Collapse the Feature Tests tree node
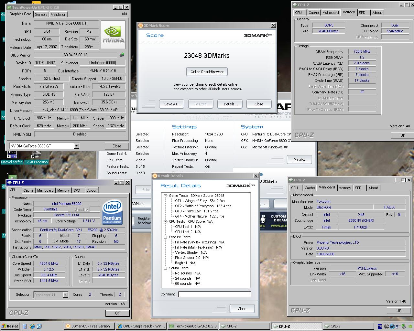The height and width of the screenshot is (331, 414). [166, 237]
